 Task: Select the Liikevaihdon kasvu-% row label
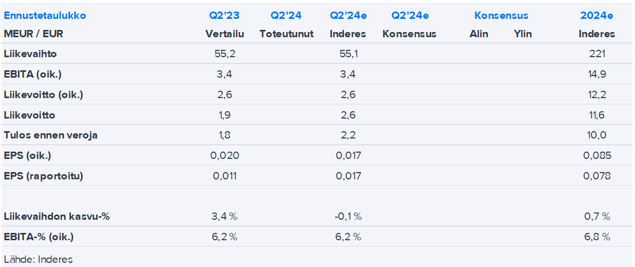coord(57,216)
